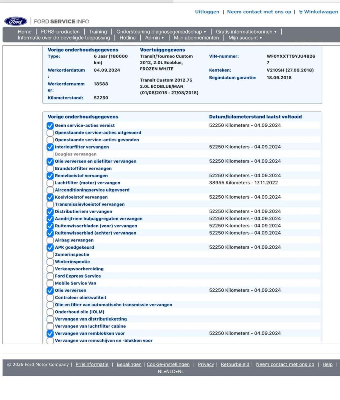Open the Winkelwagen shopping cart
Viewport: 340px width, 400px height.
coord(318,12)
